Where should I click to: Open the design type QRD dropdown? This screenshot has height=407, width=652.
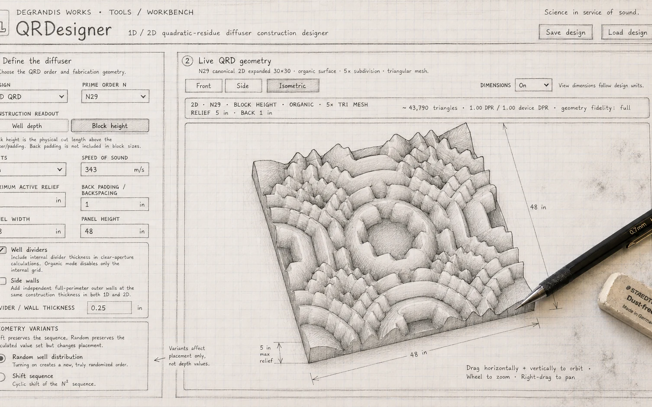(x=32, y=96)
